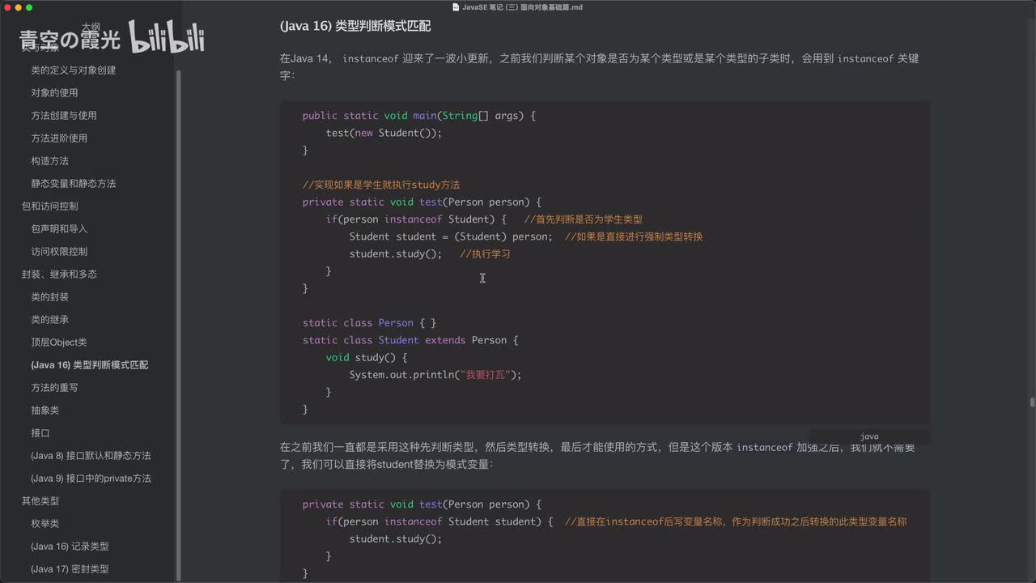Click the document title JavaSE 笔记 (三) 面向对象基础篇.md
The height and width of the screenshot is (583, 1036).
pyautogui.click(x=522, y=7)
